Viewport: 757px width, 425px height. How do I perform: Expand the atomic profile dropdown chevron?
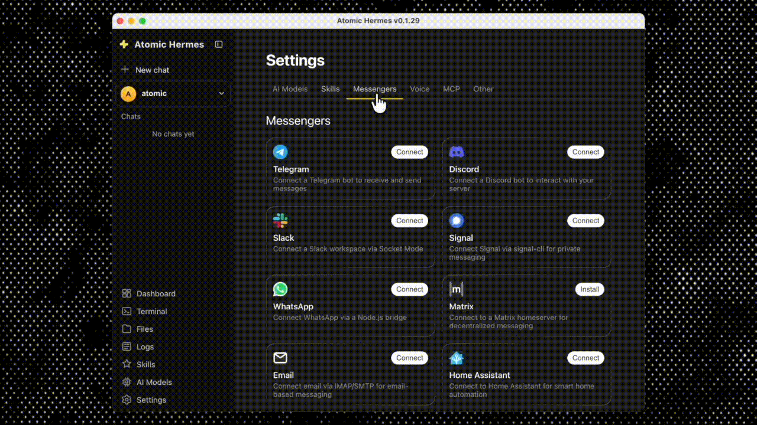[x=222, y=93]
